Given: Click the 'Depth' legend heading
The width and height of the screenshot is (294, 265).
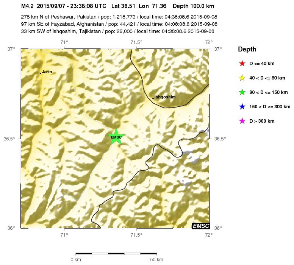Looking at the screenshot, I should (x=247, y=49).
